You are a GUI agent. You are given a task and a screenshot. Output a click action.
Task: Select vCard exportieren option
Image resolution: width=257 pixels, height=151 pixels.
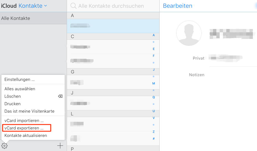point(24,128)
